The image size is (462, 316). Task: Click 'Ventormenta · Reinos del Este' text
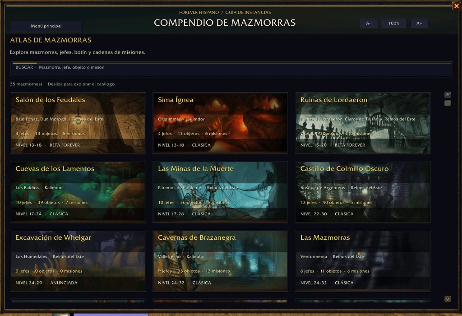tap(332, 256)
